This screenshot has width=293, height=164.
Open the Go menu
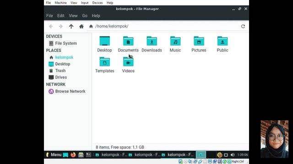coord(85,16)
